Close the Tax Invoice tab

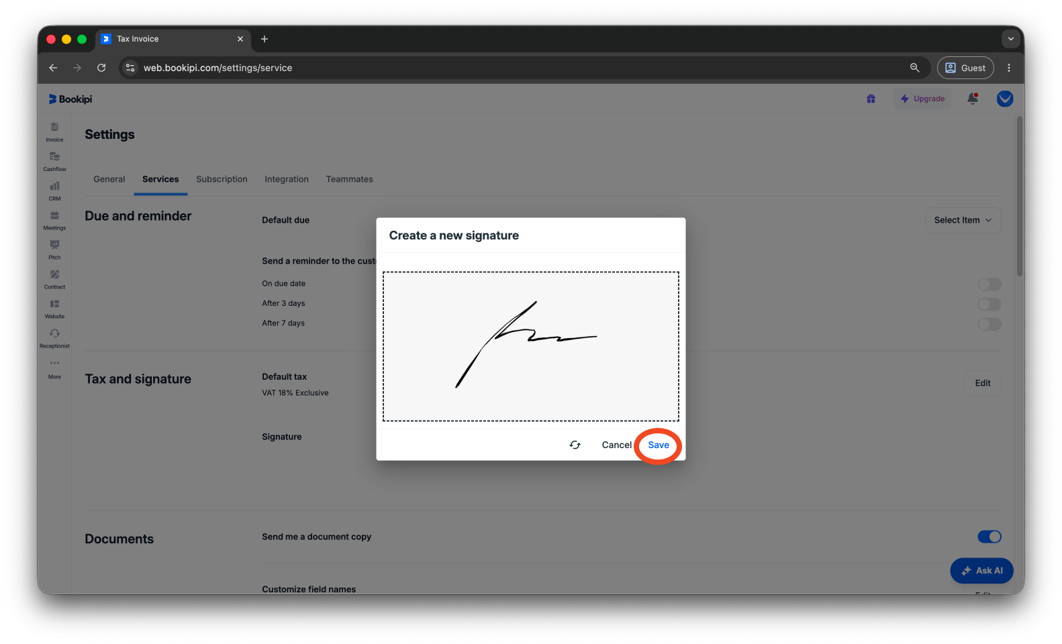pos(240,39)
